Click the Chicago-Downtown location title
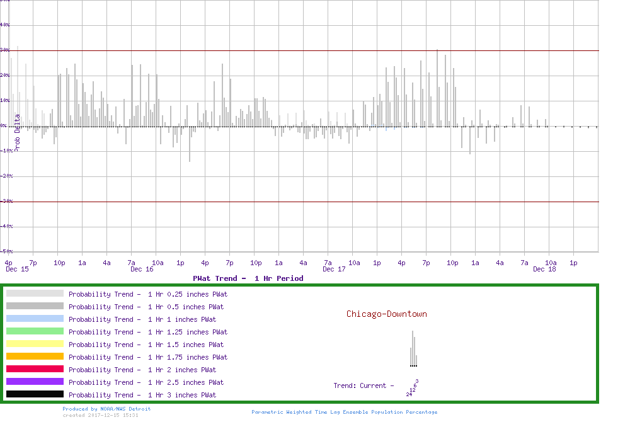The height and width of the screenshot is (422, 630). pyautogui.click(x=386, y=314)
